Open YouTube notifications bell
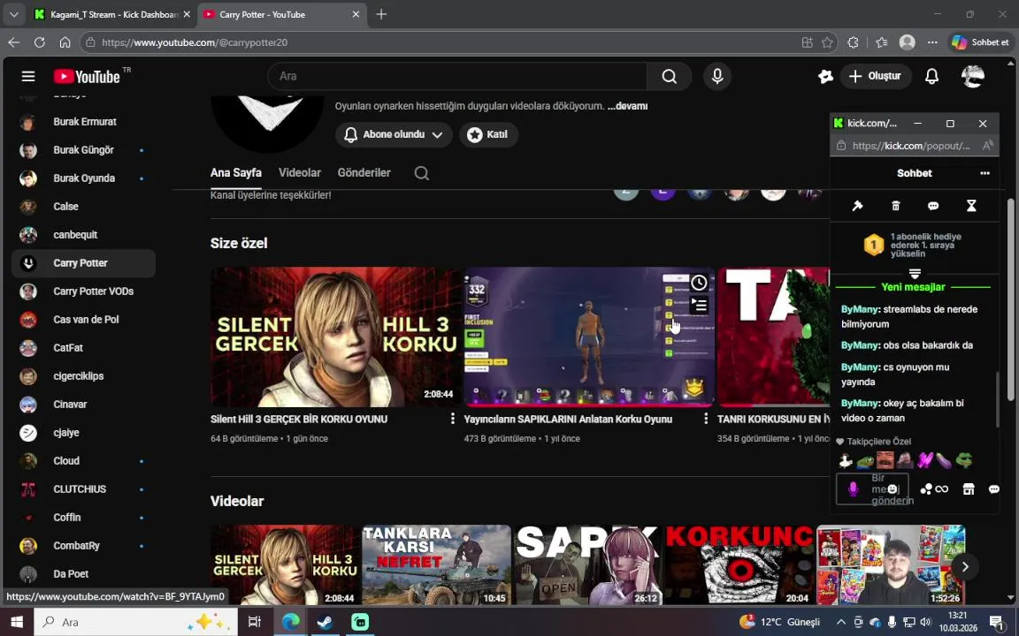This screenshot has height=636, width=1019. (932, 77)
